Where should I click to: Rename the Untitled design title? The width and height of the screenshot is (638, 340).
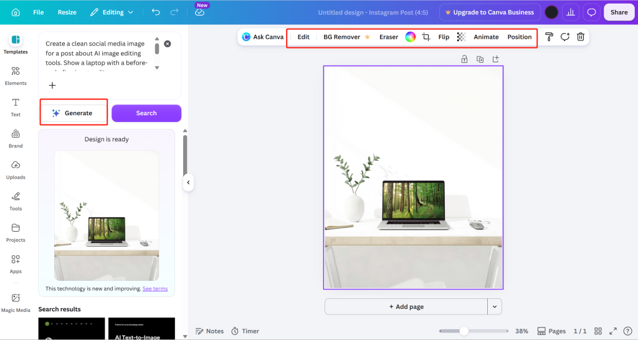click(x=373, y=12)
